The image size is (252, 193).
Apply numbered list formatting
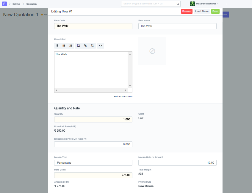71,46
